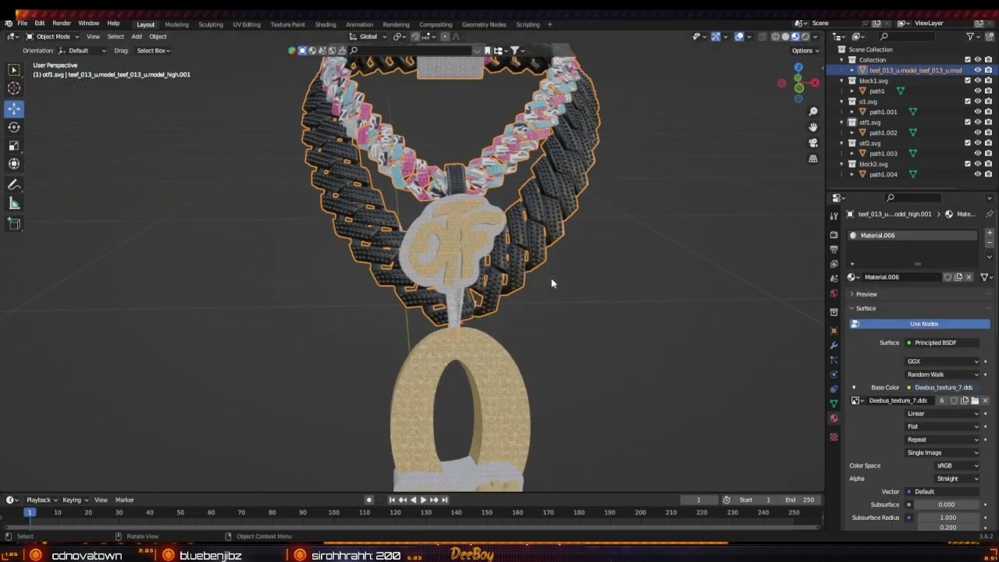
Task: Click the Principled BSDF surface shader button
Action: (943, 343)
